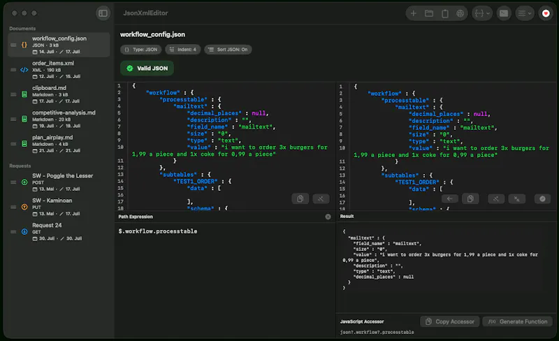Open SW - Kaminoan request
Image resolution: width=559 pixels, height=341 pixels.
[x=59, y=207]
